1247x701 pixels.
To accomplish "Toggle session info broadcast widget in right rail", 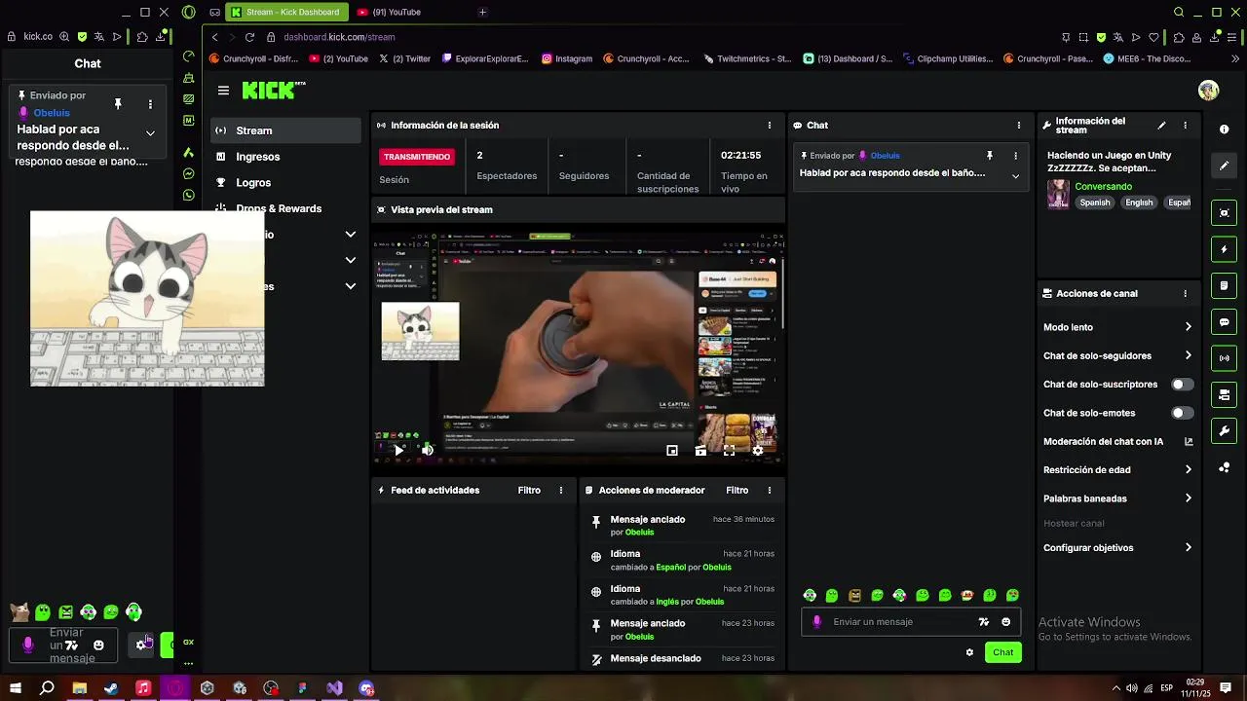I will pyautogui.click(x=1225, y=358).
